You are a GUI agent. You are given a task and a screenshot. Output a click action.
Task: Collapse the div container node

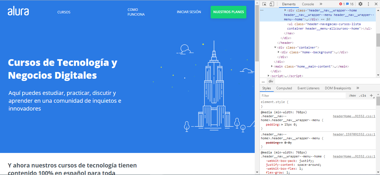point(275,47)
